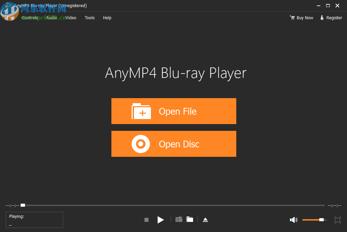This screenshot has height=232, width=347.
Task: Click the speaker icon to mute audio
Action: [293, 220]
